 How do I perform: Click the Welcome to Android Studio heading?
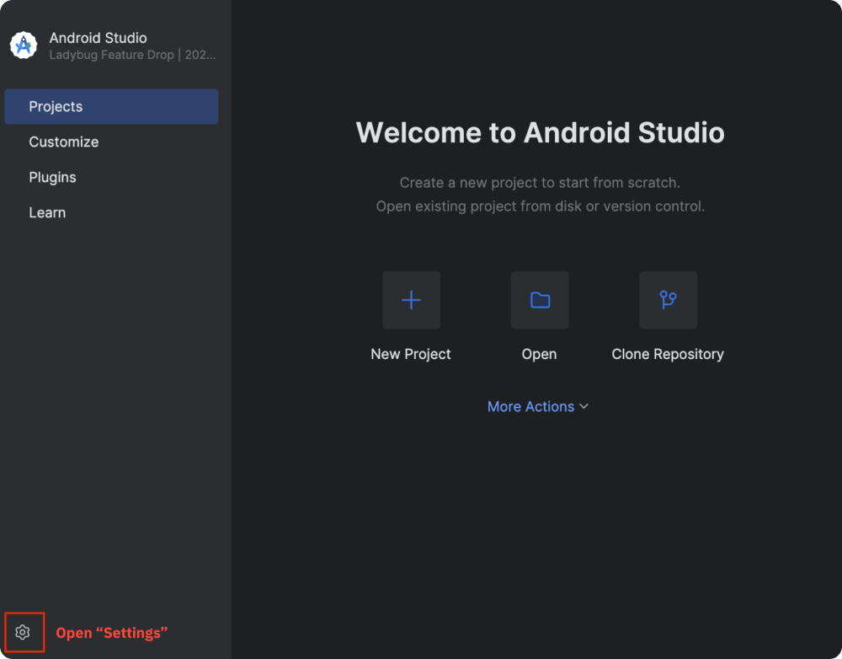tap(541, 132)
